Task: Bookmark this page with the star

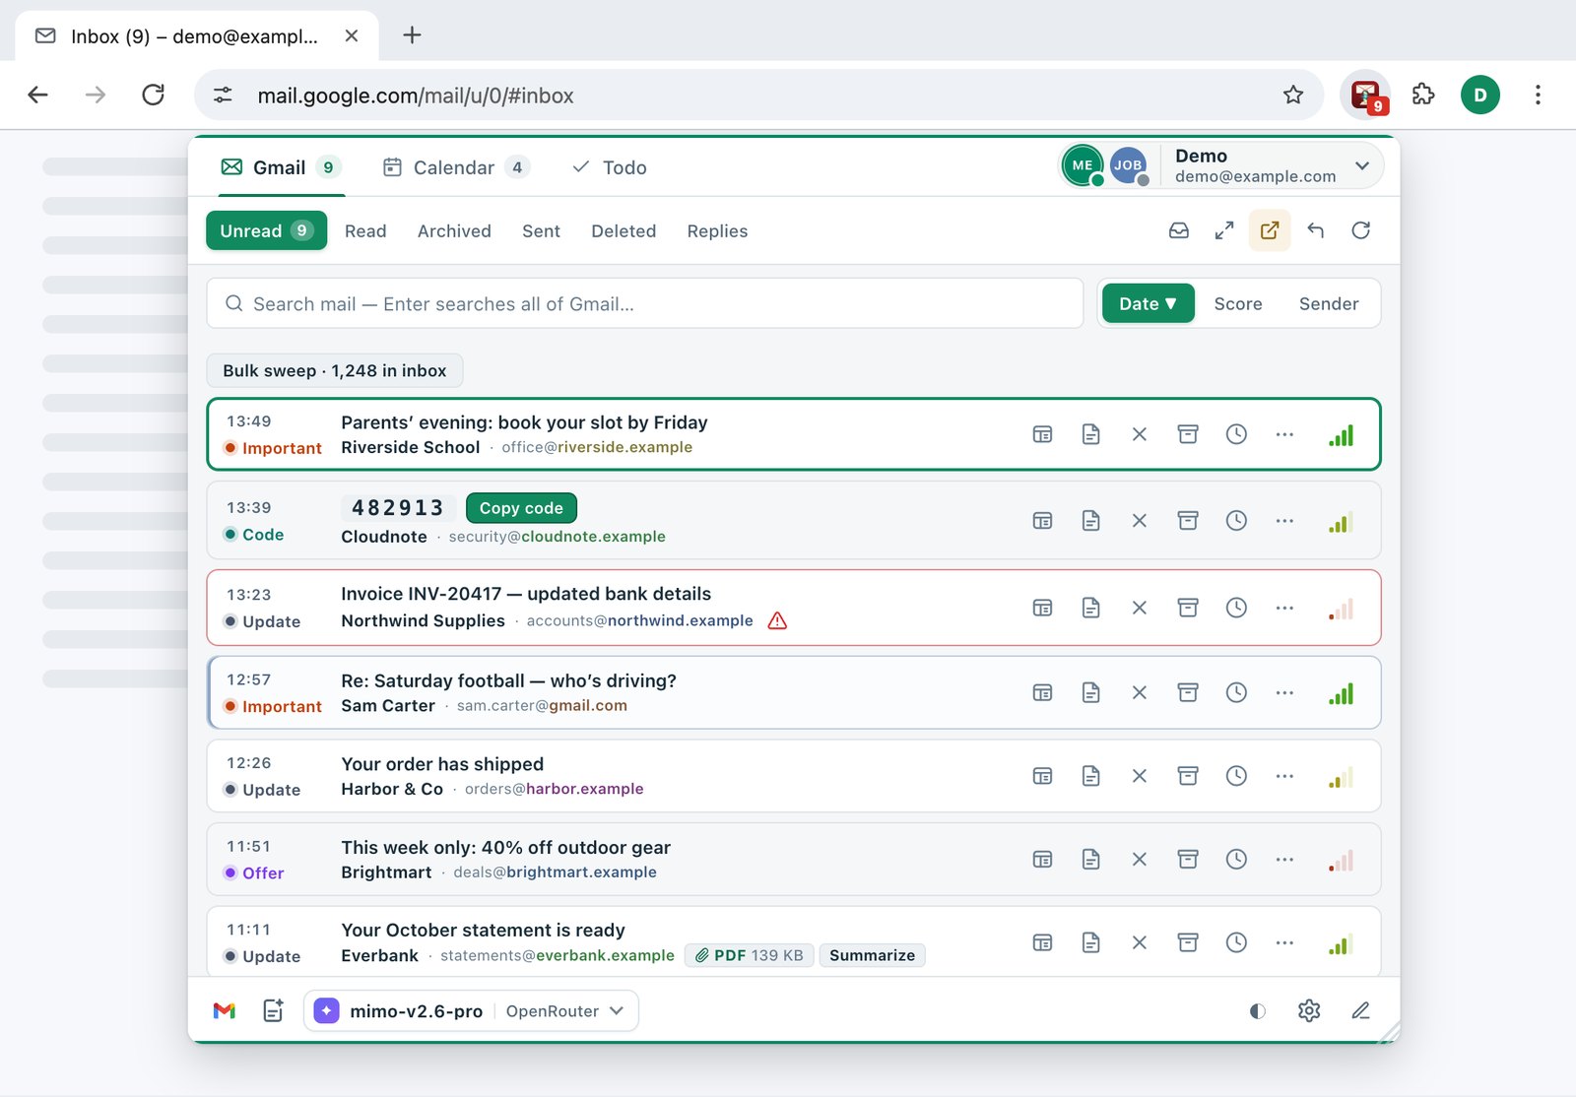Action: [x=1293, y=95]
